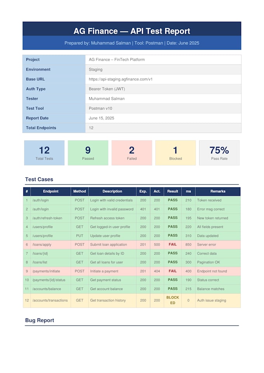Click the '/accounts/transactions' endpoint cell
Screen dimensions: 264x373
pyautogui.click(x=50, y=300)
